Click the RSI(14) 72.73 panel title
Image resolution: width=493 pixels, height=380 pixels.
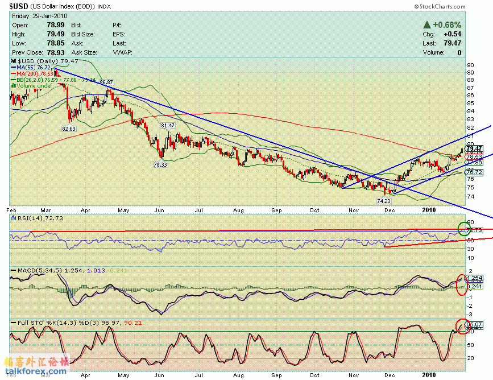coord(40,218)
